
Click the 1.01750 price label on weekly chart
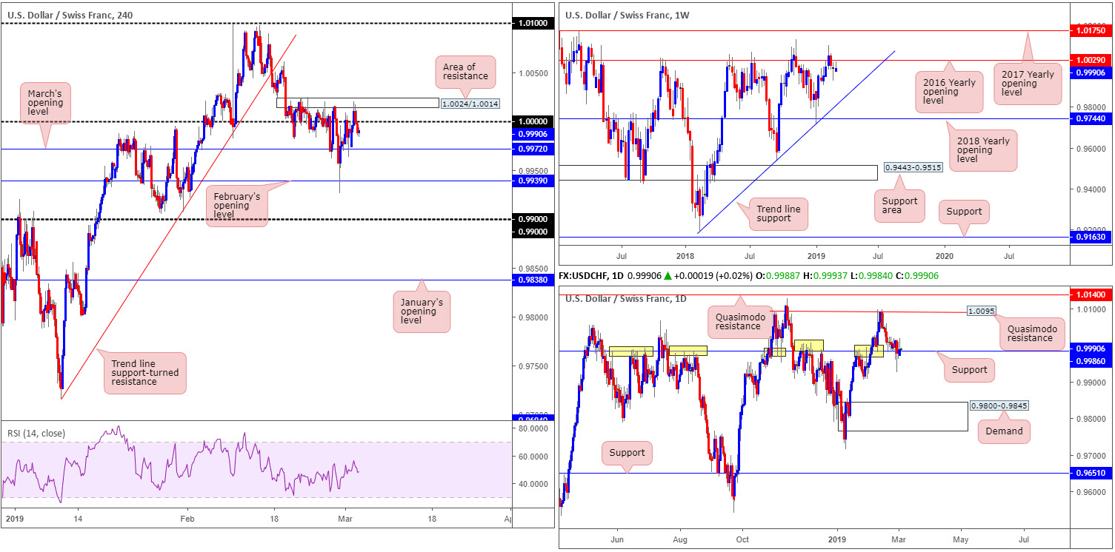click(x=1089, y=30)
